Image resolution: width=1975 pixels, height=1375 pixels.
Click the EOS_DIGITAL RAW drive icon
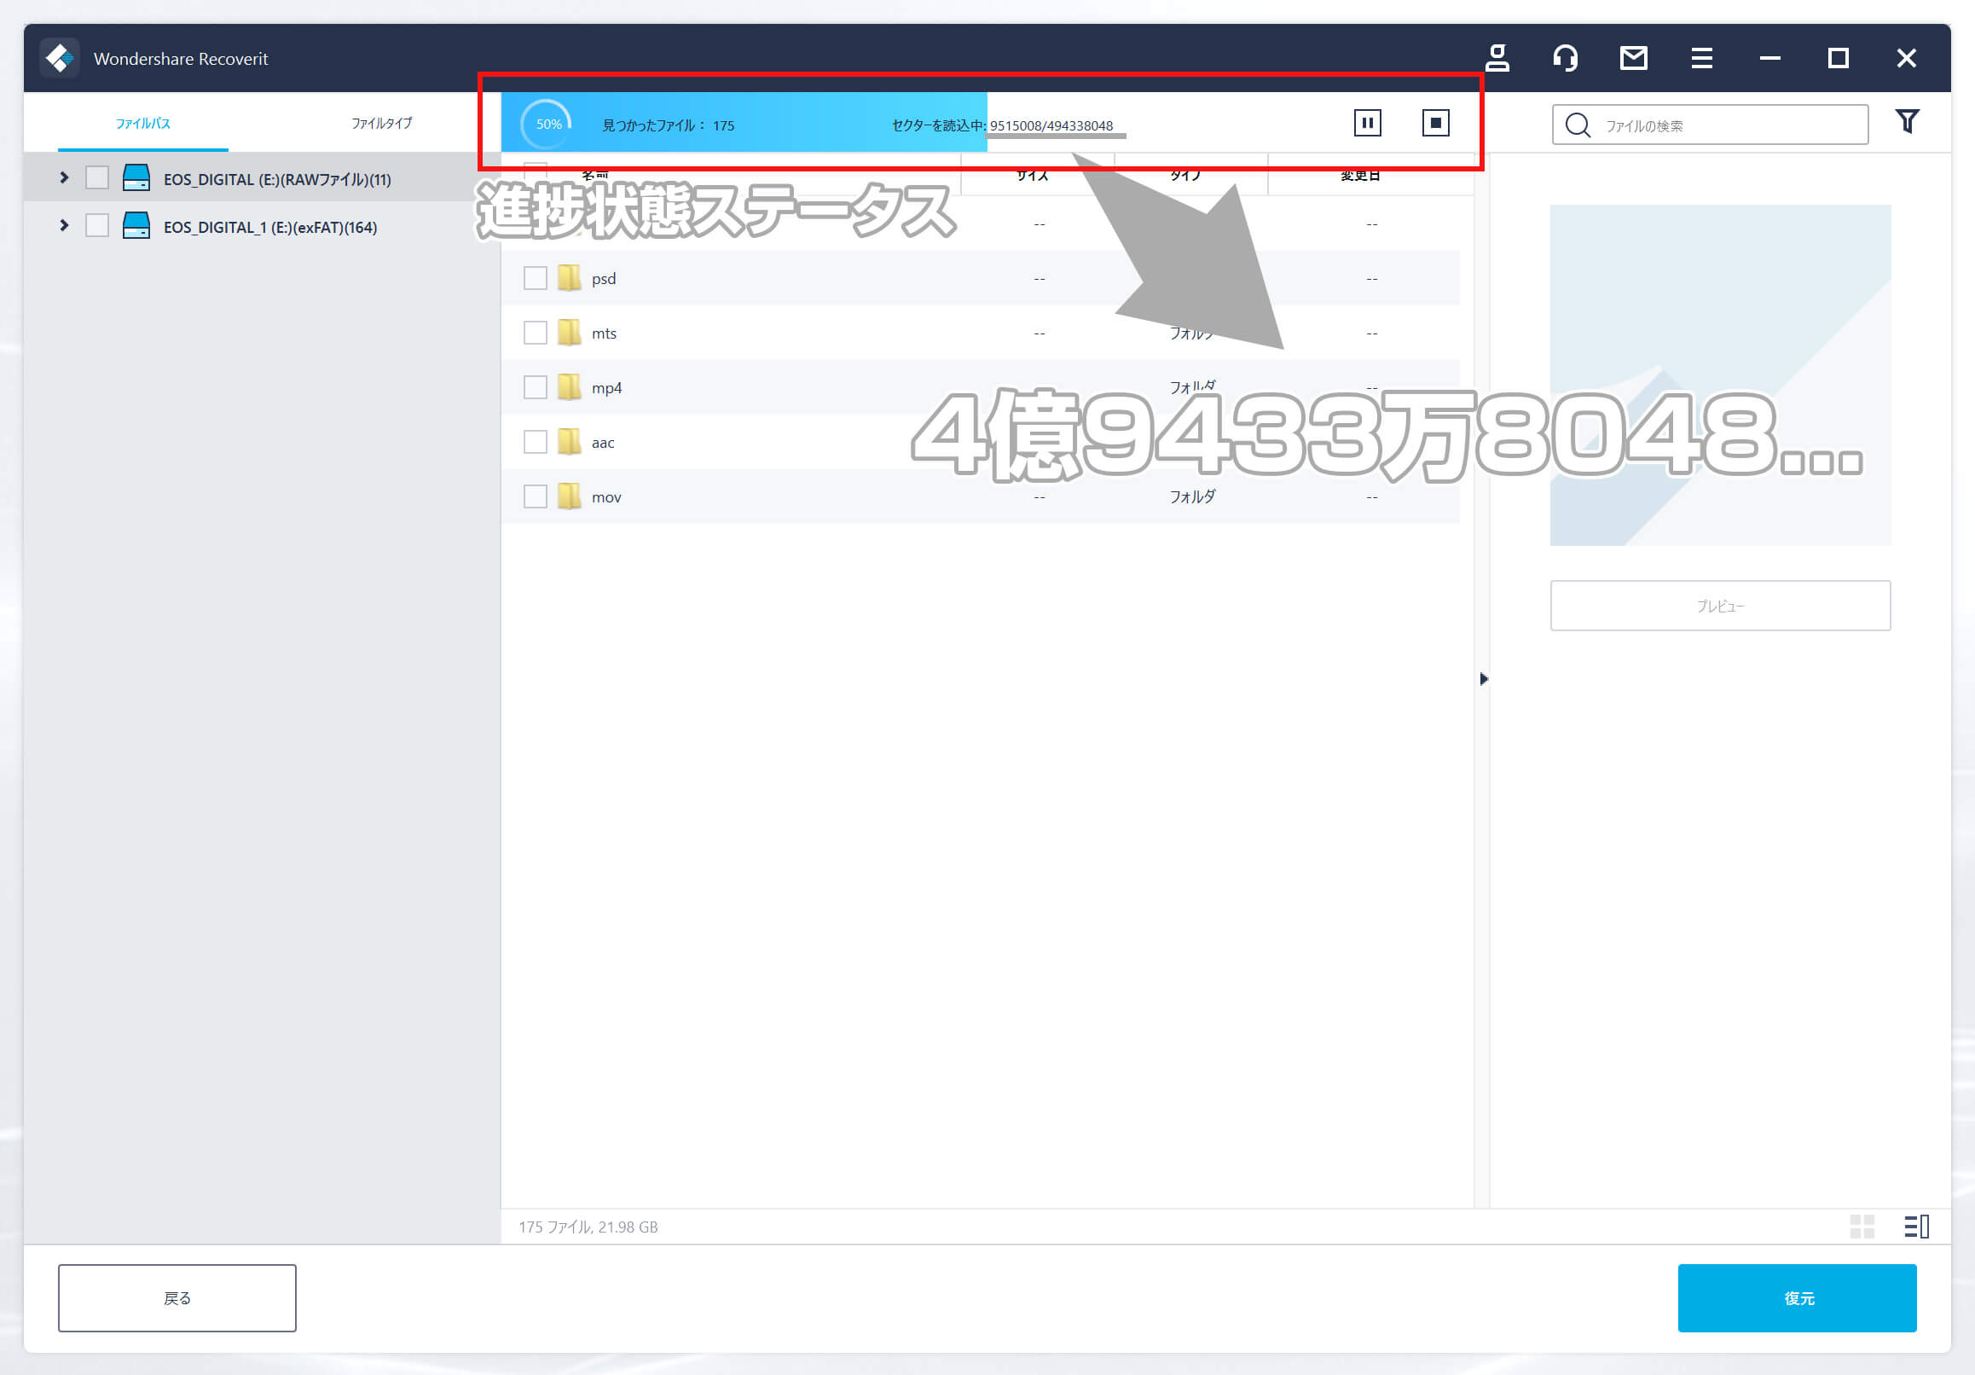pyautogui.click(x=136, y=178)
